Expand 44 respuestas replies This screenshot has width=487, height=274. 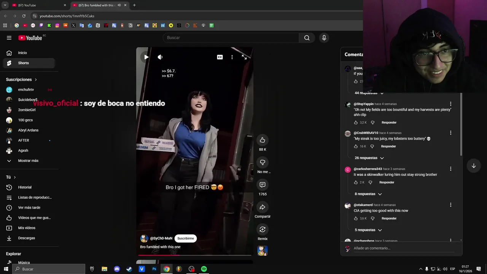click(369, 93)
